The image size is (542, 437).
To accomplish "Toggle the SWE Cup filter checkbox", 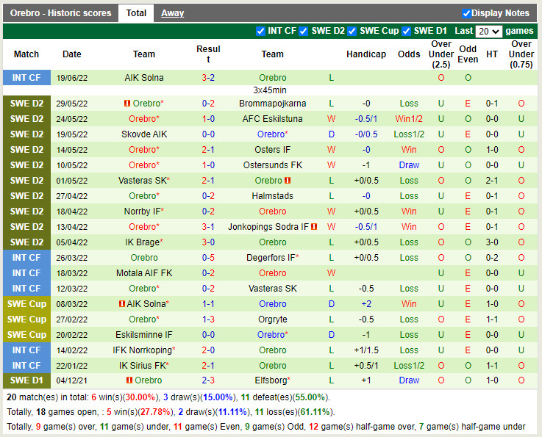I will click(x=352, y=31).
